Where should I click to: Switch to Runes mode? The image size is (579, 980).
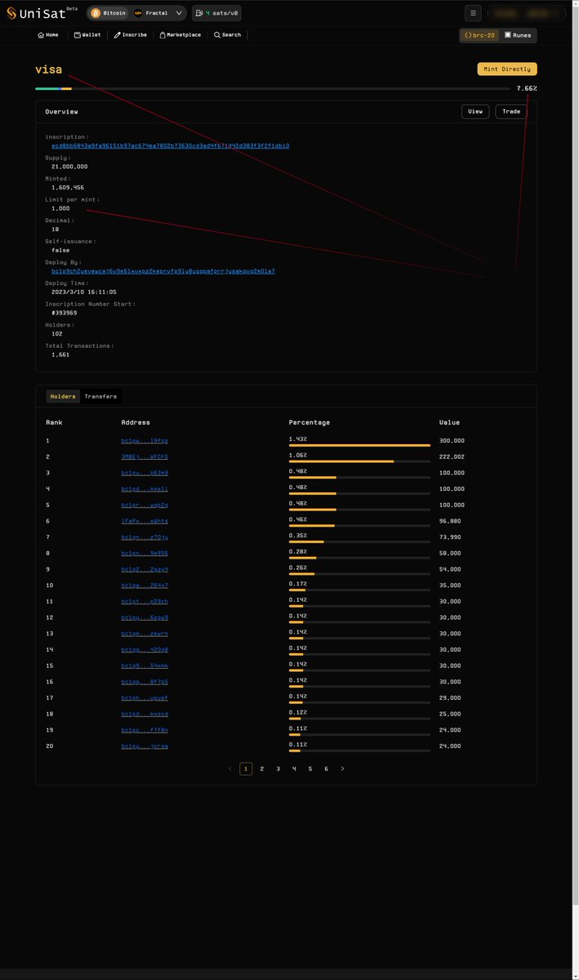518,35
